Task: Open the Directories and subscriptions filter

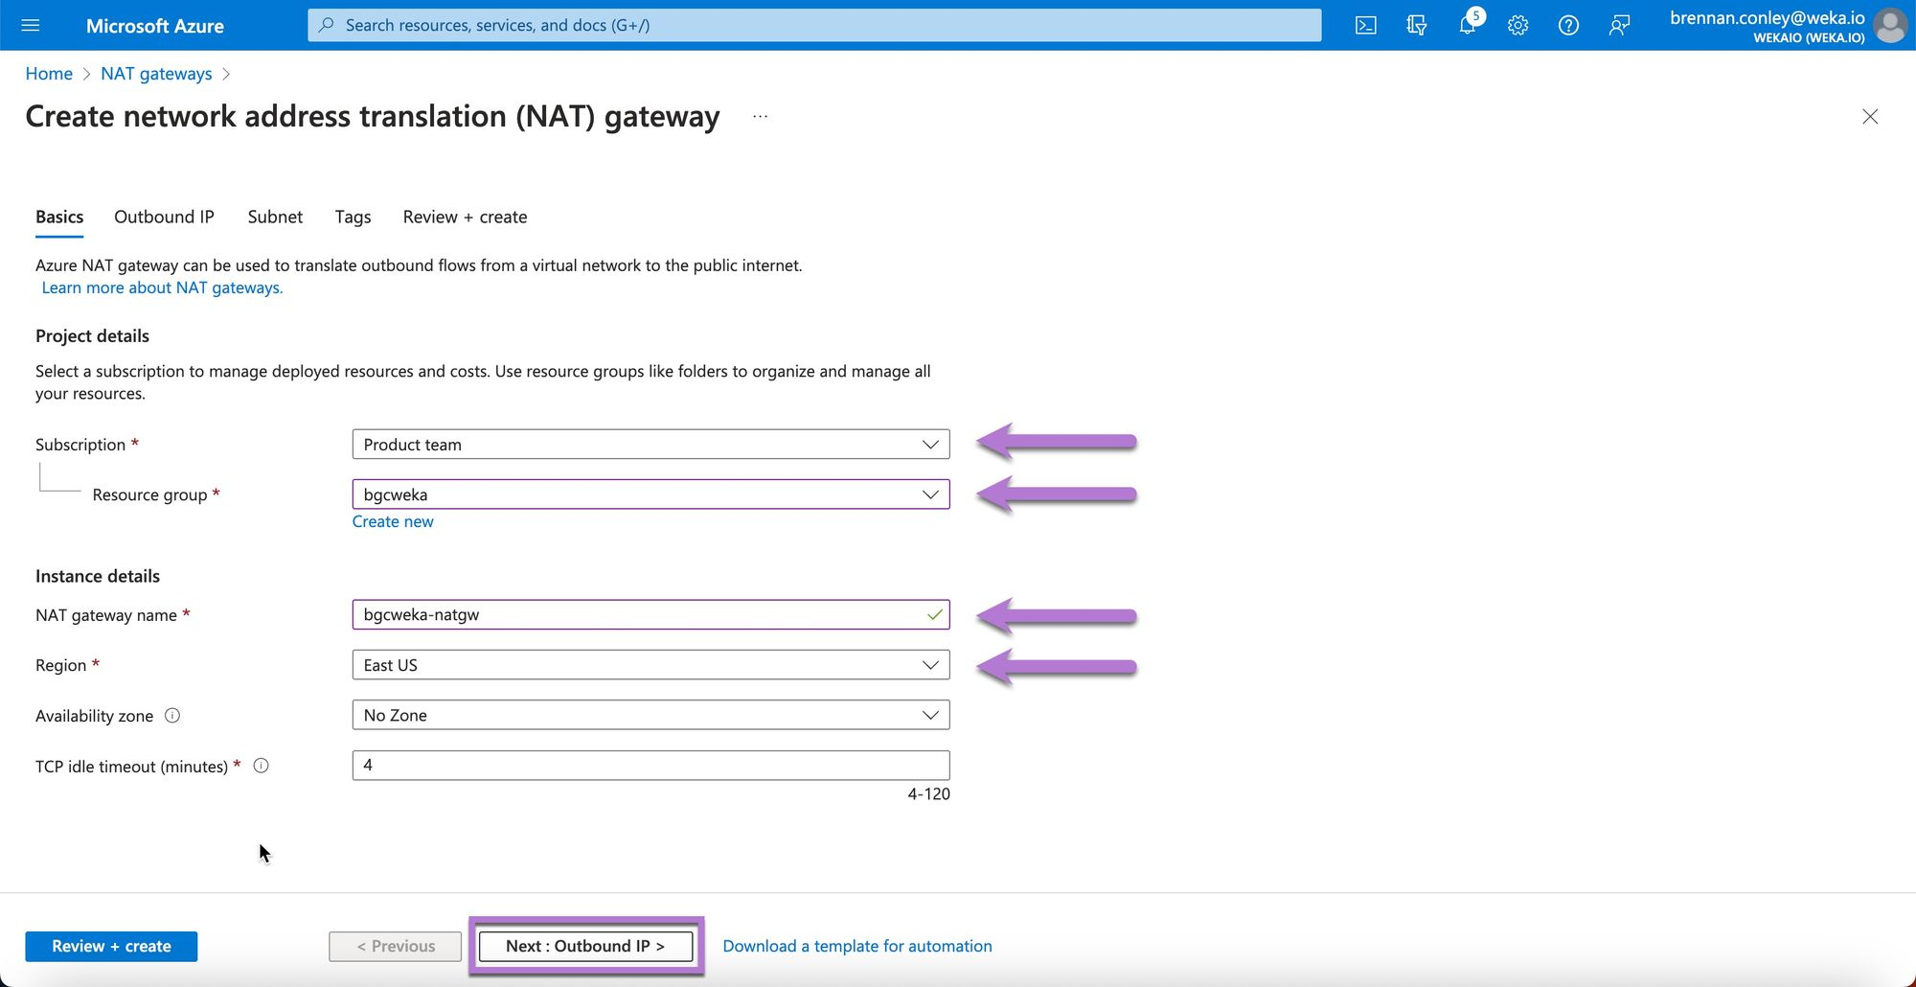Action: pyautogui.click(x=1416, y=25)
